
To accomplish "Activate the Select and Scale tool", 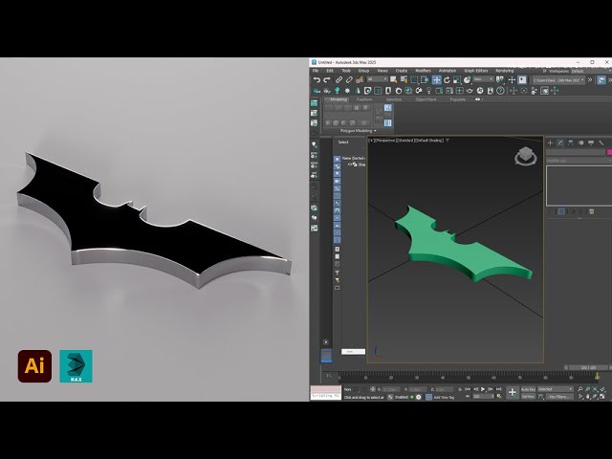I will [457, 80].
